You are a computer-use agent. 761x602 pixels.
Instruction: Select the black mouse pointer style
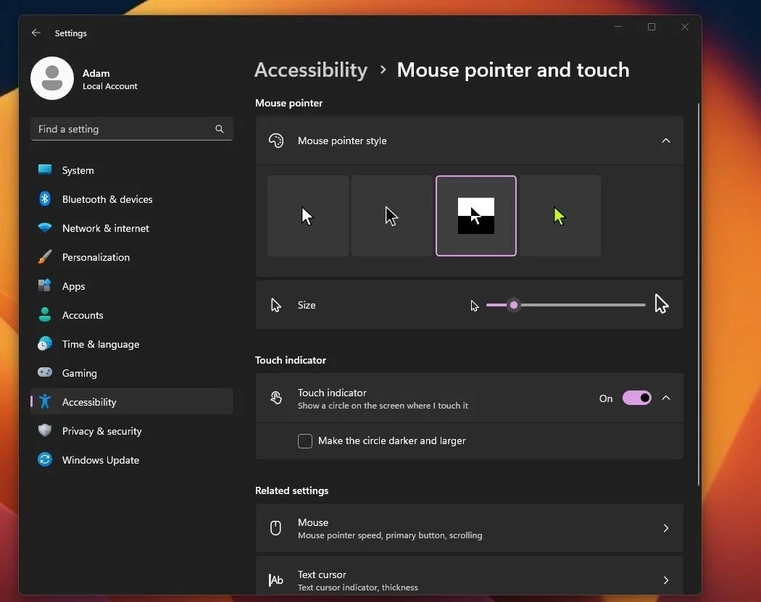392,216
